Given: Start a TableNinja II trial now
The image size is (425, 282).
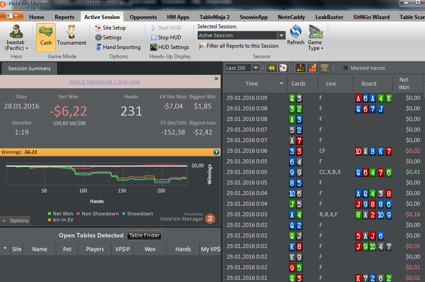Looking at the screenshot, I should (x=104, y=82).
